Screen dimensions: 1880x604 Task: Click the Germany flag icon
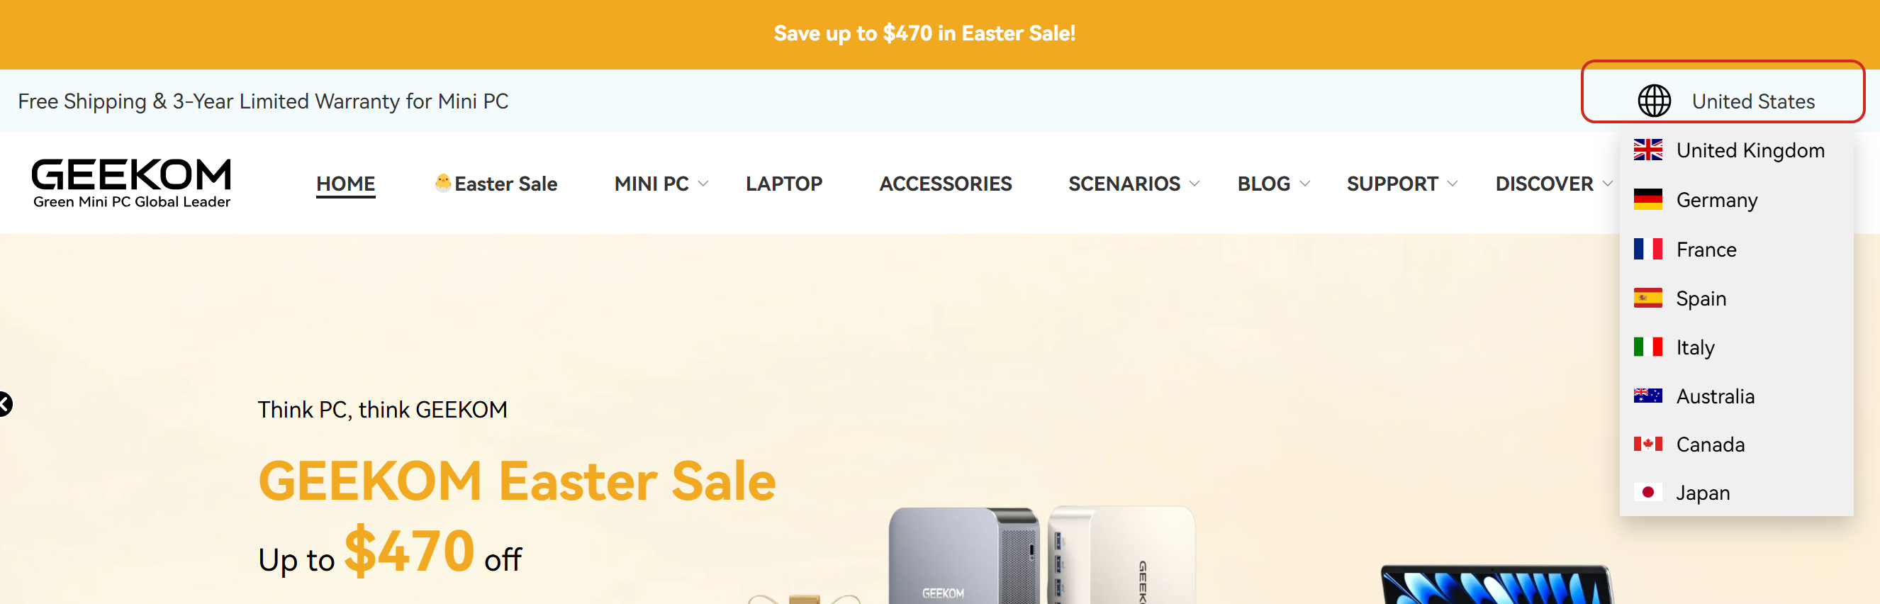[x=1647, y=199]
